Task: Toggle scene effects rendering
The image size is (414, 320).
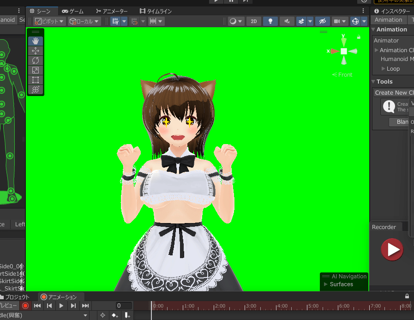Action: click(301, 21)
